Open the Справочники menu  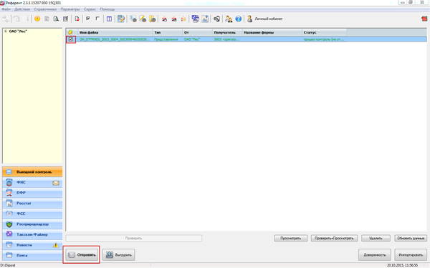(45, 9)
